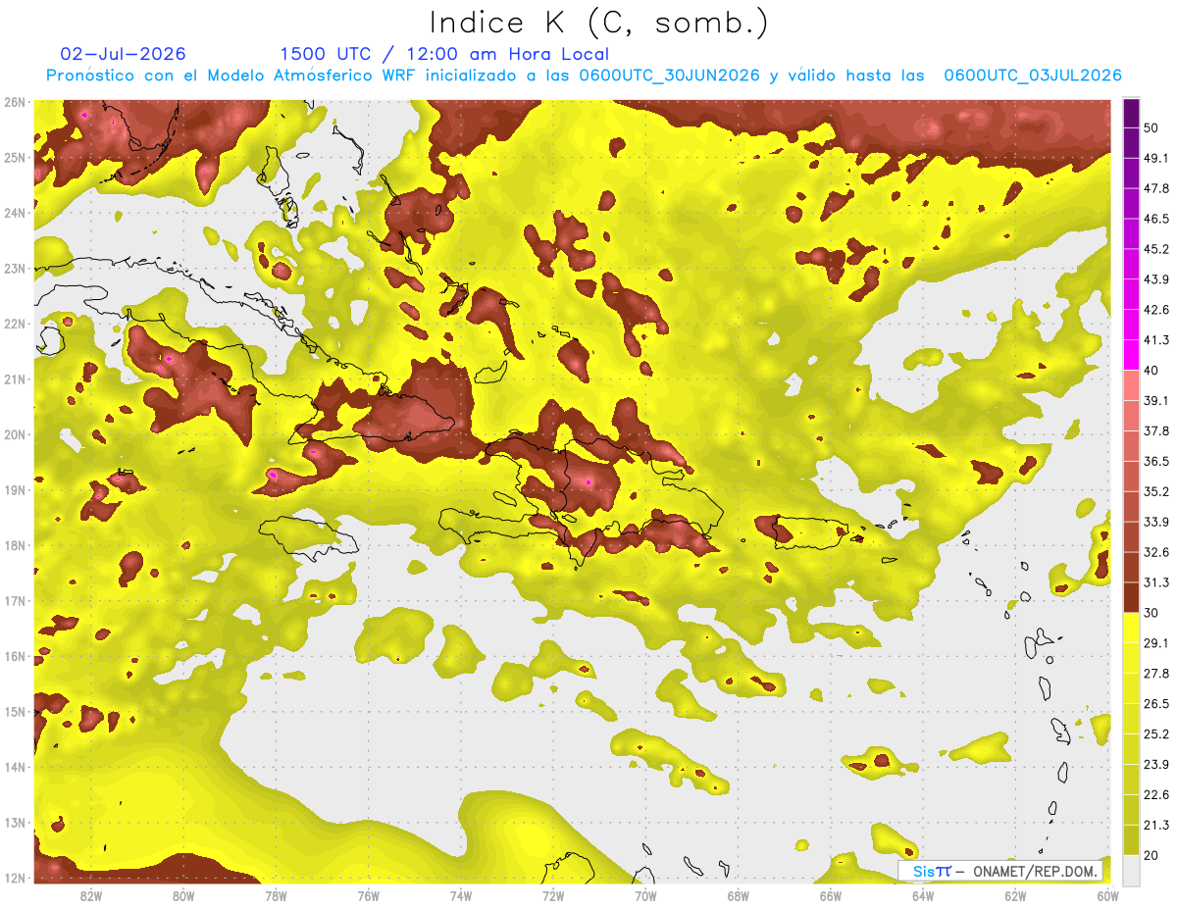Select the '02-Jul-2026' date label
The width and height of the screenshot is (1177, 909).
pyautogui.click(x=123, y=54)
